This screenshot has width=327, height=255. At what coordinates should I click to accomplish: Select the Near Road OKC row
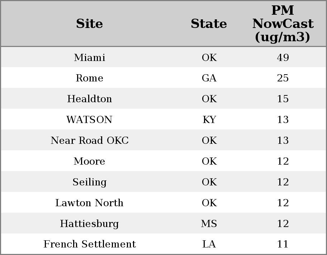pyautogui.click(x=89, y=141)
